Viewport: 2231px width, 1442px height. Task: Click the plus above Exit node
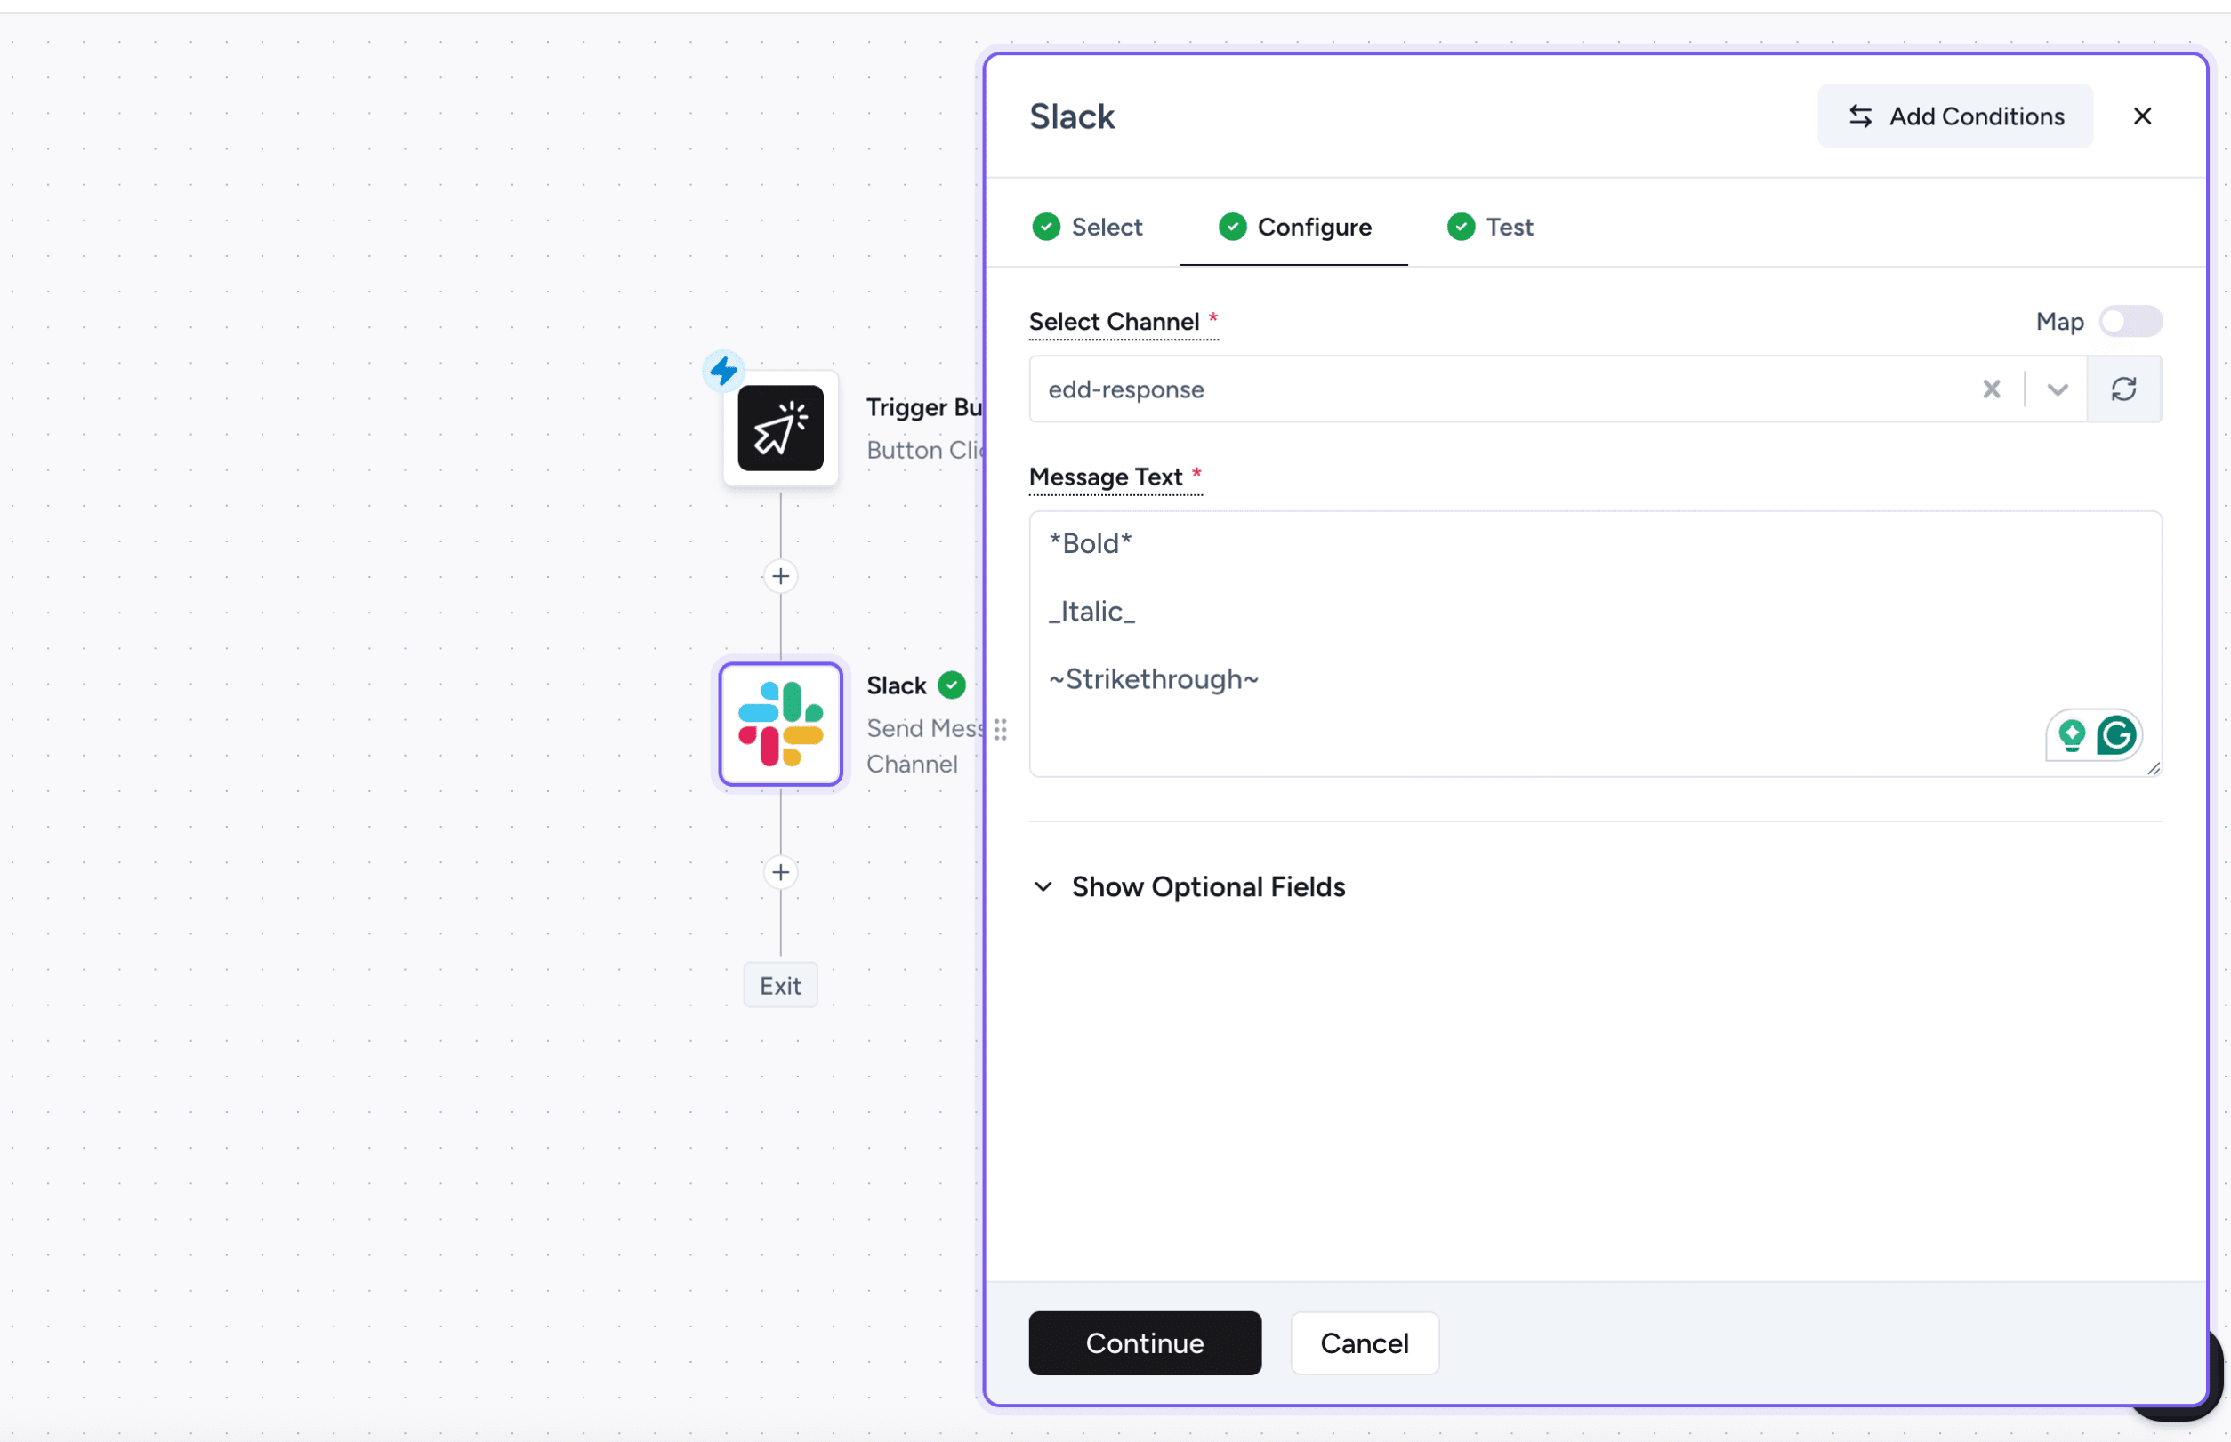point(779,872)
